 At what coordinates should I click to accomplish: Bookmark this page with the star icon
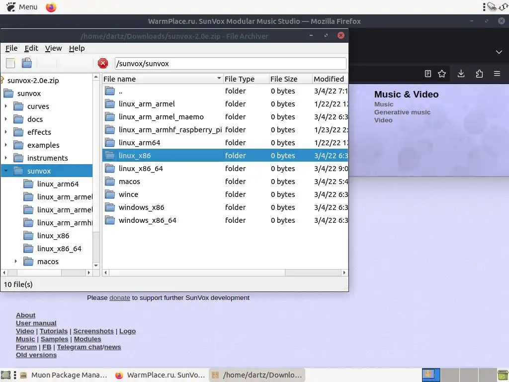[x=442, y=74]
